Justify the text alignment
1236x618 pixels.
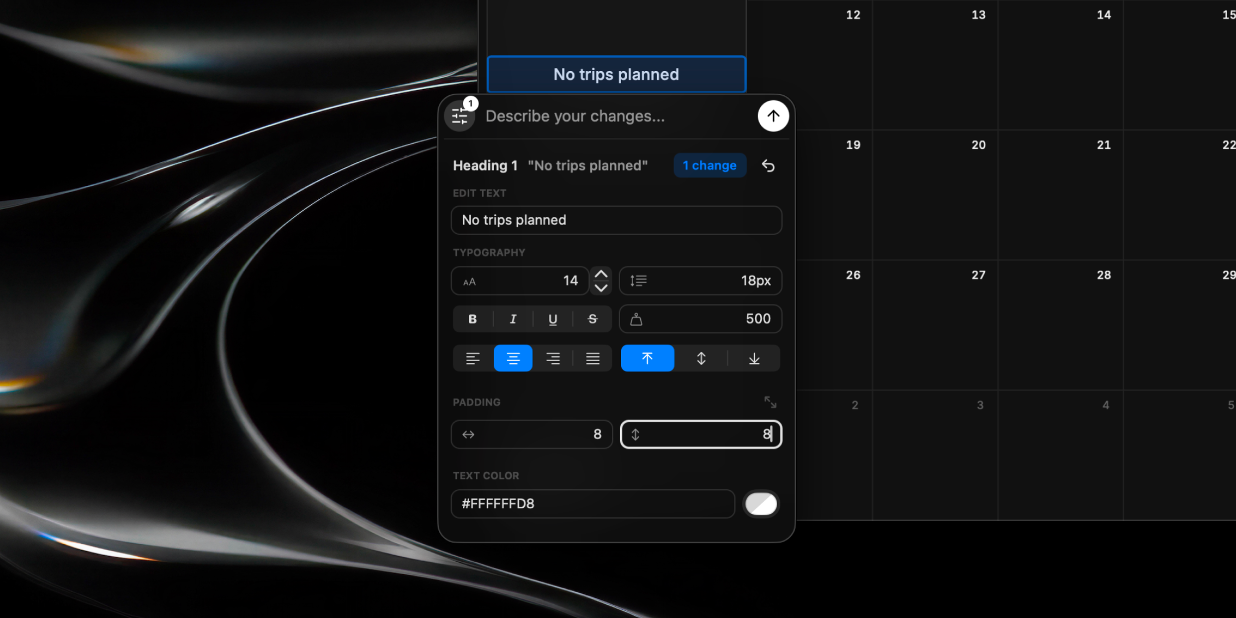coord(593,358)
